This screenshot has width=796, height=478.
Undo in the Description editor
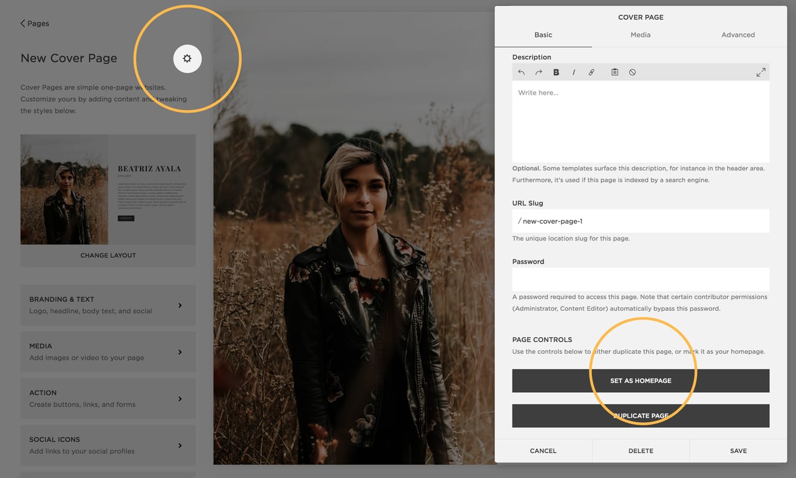coord(521,72)
